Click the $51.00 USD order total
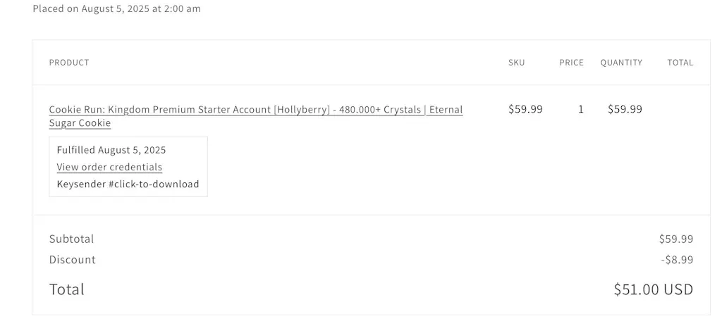The image size is (722, 321). point(653,289)
